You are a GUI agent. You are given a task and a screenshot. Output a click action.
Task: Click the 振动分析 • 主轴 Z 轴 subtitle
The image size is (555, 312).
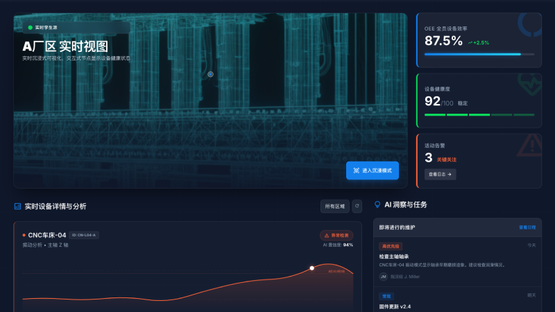click(45, 245)
